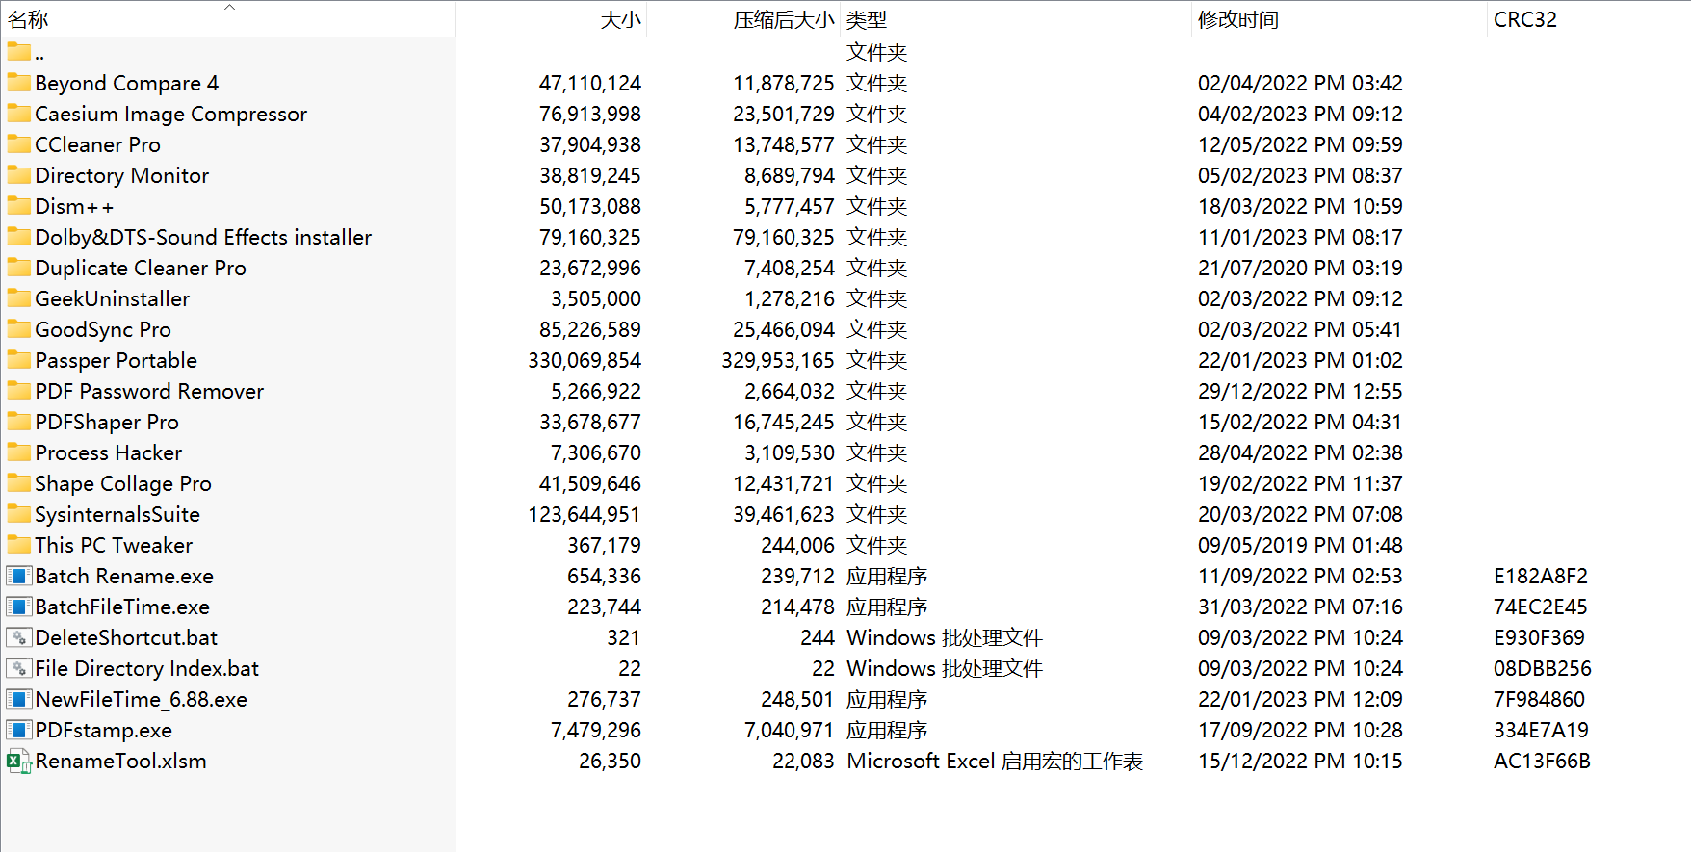Select the GoodSync Pro folder name
The height and width of the screenshot is (852, 1691).
click(103, 330)
